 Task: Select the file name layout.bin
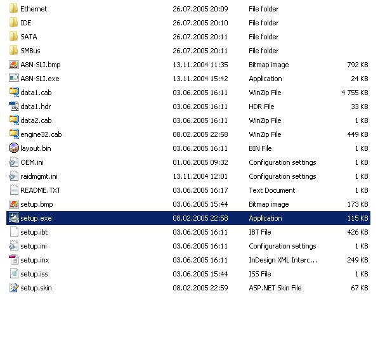36,149
